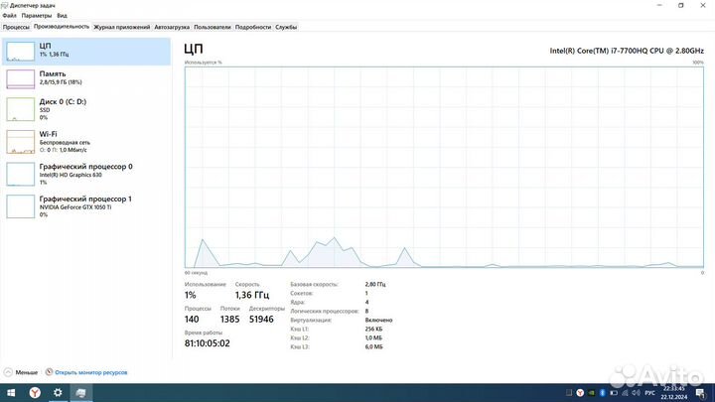Click the Виртуализация value Включено

click(378, 320)
